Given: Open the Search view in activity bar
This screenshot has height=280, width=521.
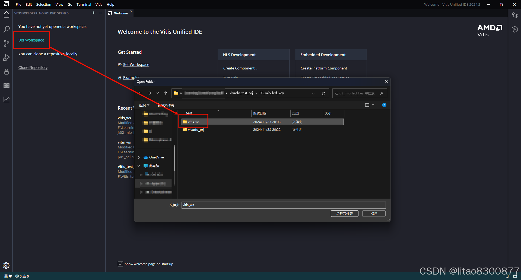Looking at the screenshot, I should 7,29.
